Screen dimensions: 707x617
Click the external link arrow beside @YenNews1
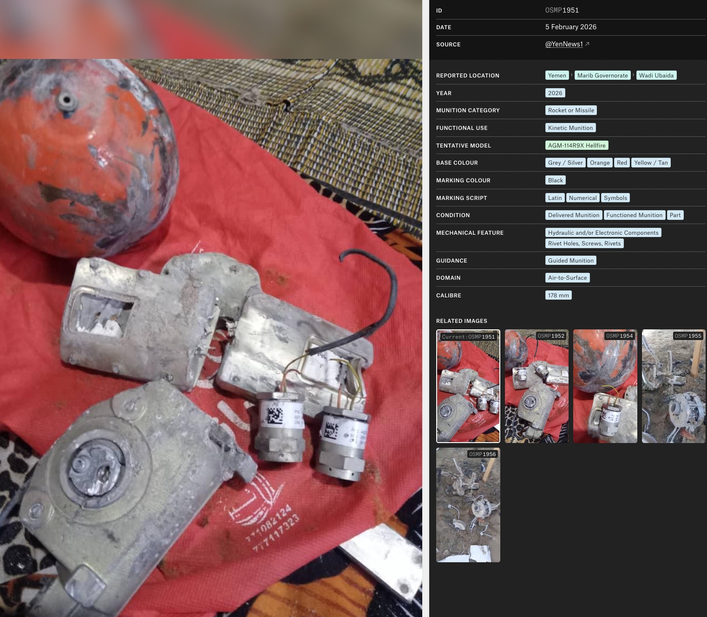pos(587,44)
